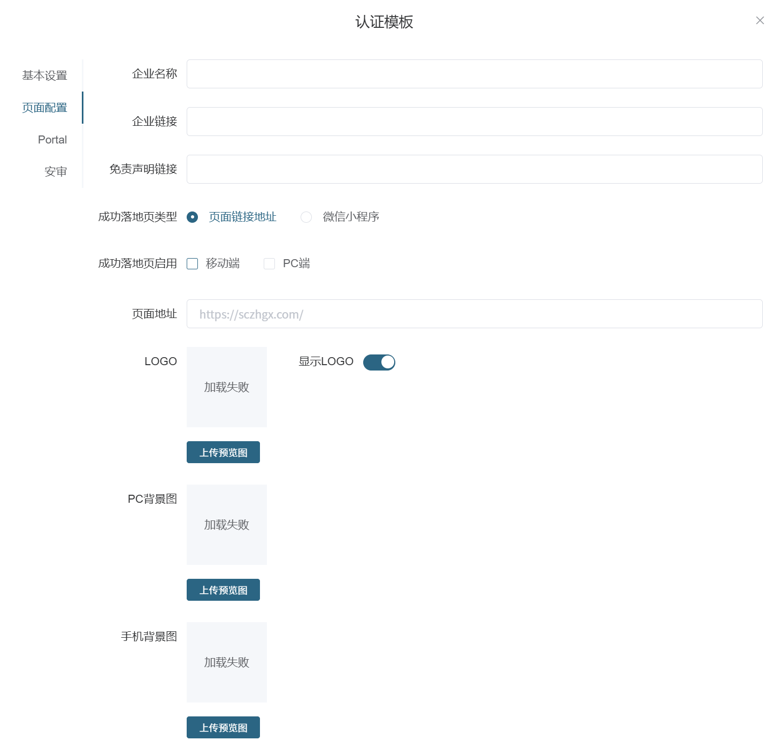The height and width of the screenshot is (748, 774).
Task: Upload preview image for LOGO
Action: [223, 452]
